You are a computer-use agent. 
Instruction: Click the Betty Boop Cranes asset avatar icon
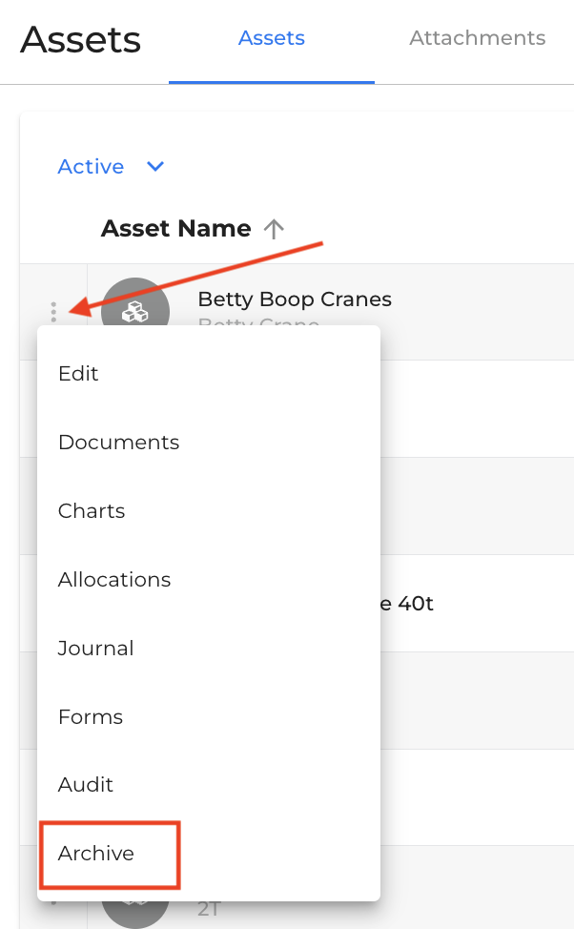pyautogui.click(x=135, y=302)
